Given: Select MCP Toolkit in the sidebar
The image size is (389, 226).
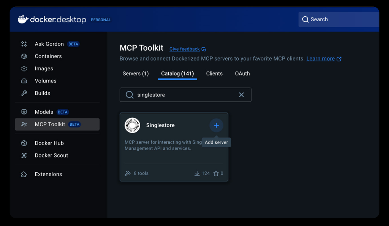Looking at the screenshot, I should click(x=57, y=125).
